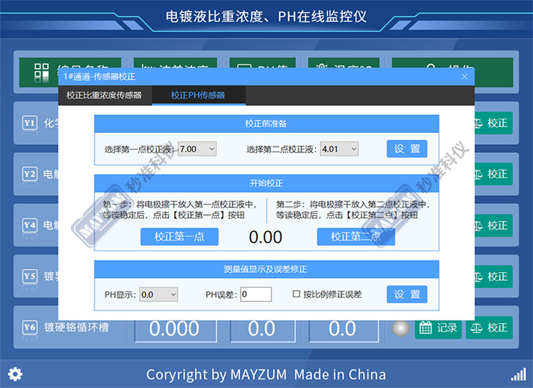Screen dimensions: 533x388
Task: Open the 记录 calendar button for Y6
Action: point(437,328)
